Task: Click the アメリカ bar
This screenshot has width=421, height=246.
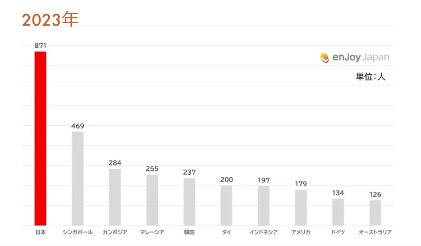Action: tap(301, 207)
